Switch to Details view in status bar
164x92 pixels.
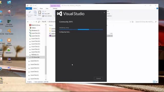pos(154,82)
